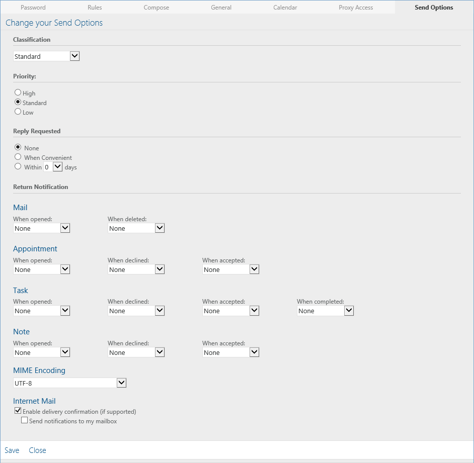The width and height of the screenshot is (474, 463).
Task: Open the Classification dropdown
Action: tap(46, 56)
